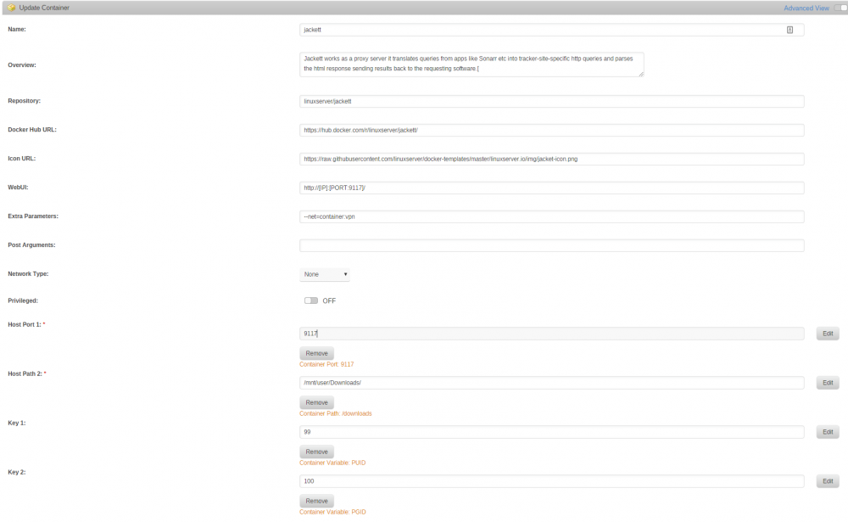This screenshot has height=522, width=848.
Task: Click the WebUI input field
Action: coord(552,188)
